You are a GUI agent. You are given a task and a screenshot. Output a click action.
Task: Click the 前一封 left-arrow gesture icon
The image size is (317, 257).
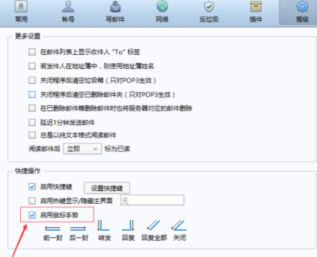(53, 228)
